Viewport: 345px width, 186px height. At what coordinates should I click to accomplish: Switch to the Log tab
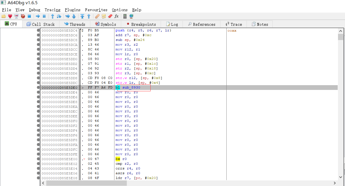[172, 24]
